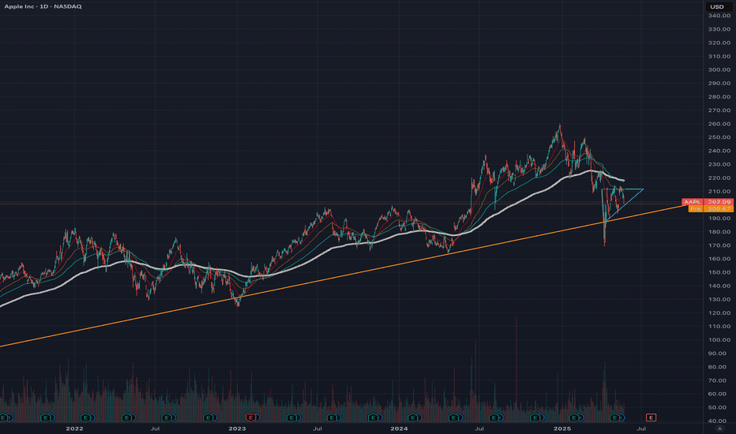Open the earnings marker left of Jul 2023
The image size is (736, 434).
(293, 417)
